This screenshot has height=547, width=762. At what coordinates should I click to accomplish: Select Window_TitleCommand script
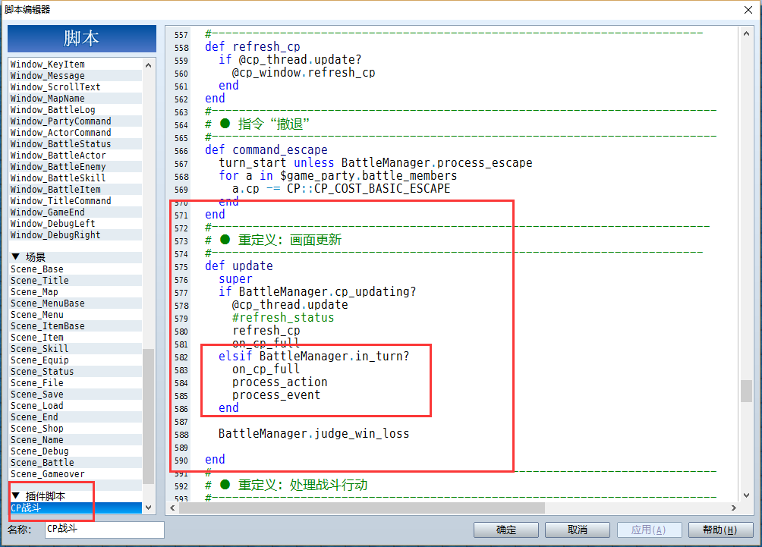coord(76,200)
